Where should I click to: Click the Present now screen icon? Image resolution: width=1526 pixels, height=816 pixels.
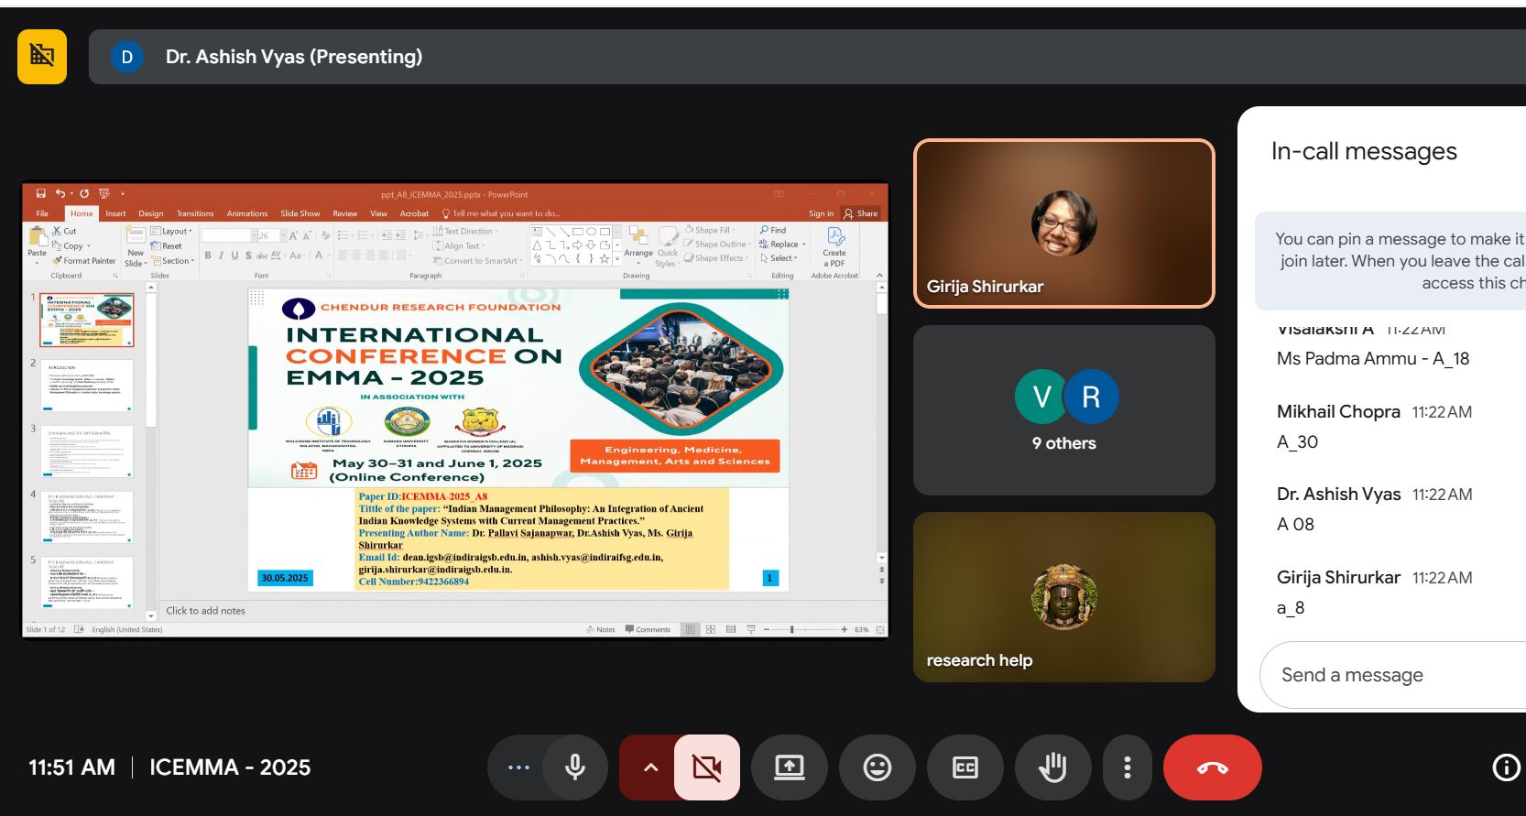790,767
